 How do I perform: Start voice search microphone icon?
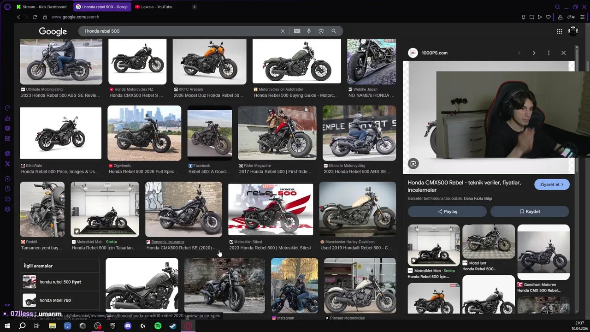309,31
